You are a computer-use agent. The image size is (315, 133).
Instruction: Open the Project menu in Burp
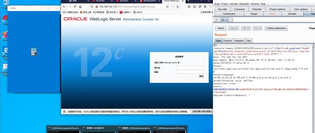225,4
